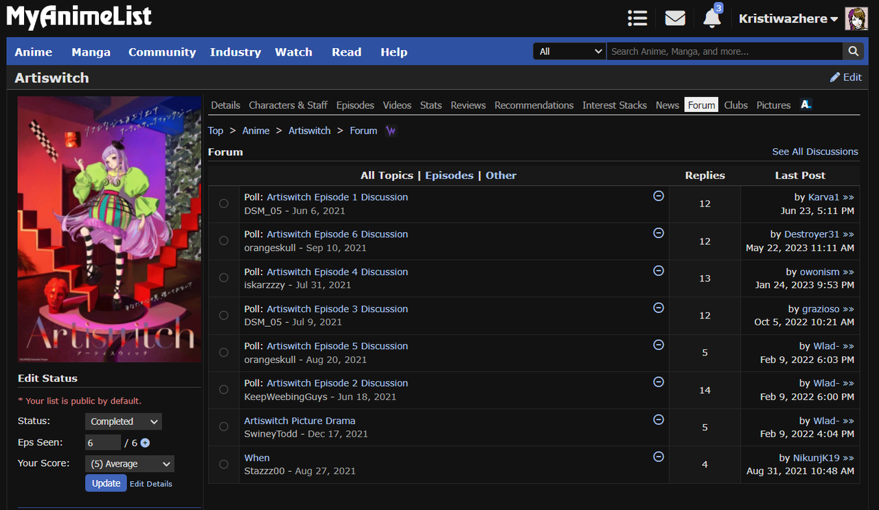Screen dimensions: 879x510
Task: Click minus icon on Picture Drama row
Action: (659, 419)
